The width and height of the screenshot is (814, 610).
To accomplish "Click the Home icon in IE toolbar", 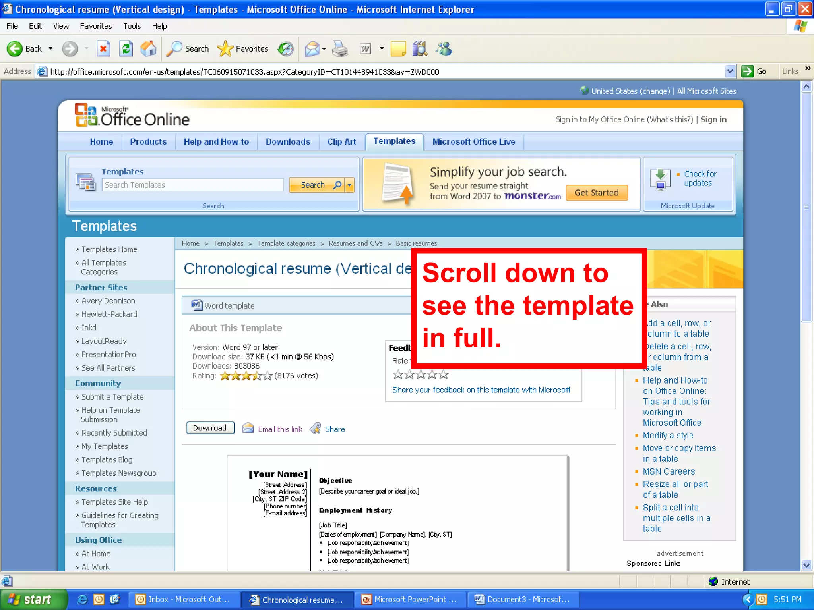I will point(148,49).
